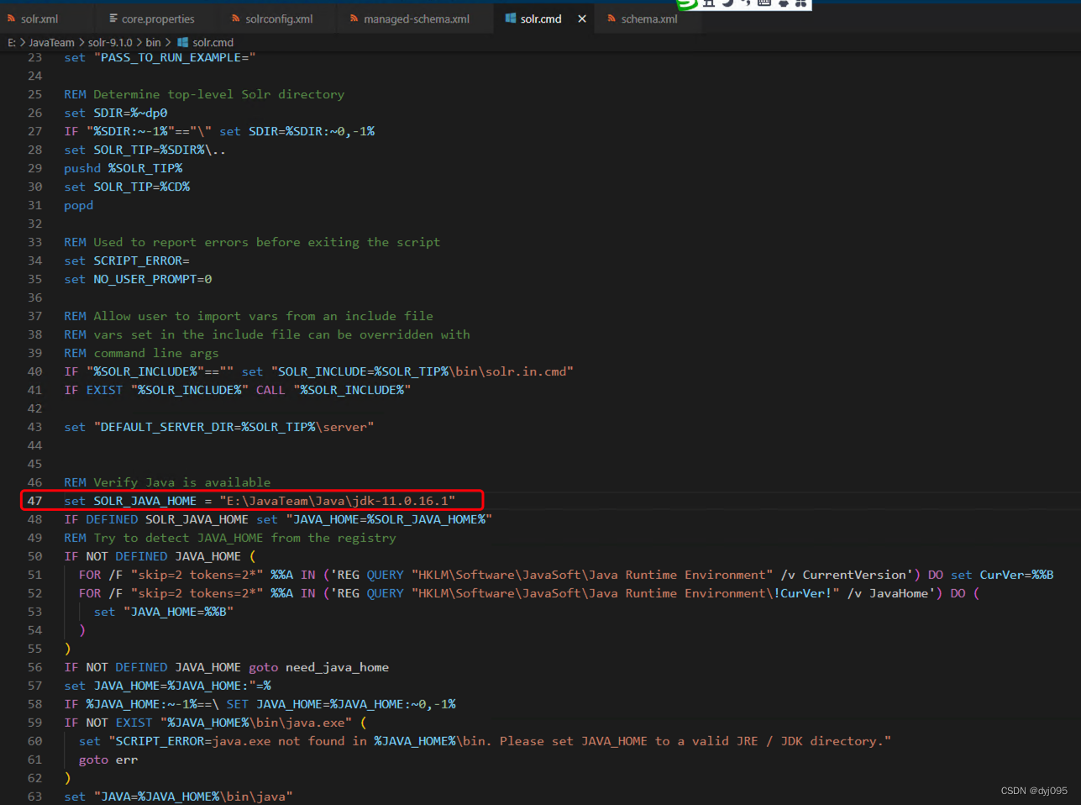Open the bin breadcrumb folder
1081x805 pixels.
point(153,42)
